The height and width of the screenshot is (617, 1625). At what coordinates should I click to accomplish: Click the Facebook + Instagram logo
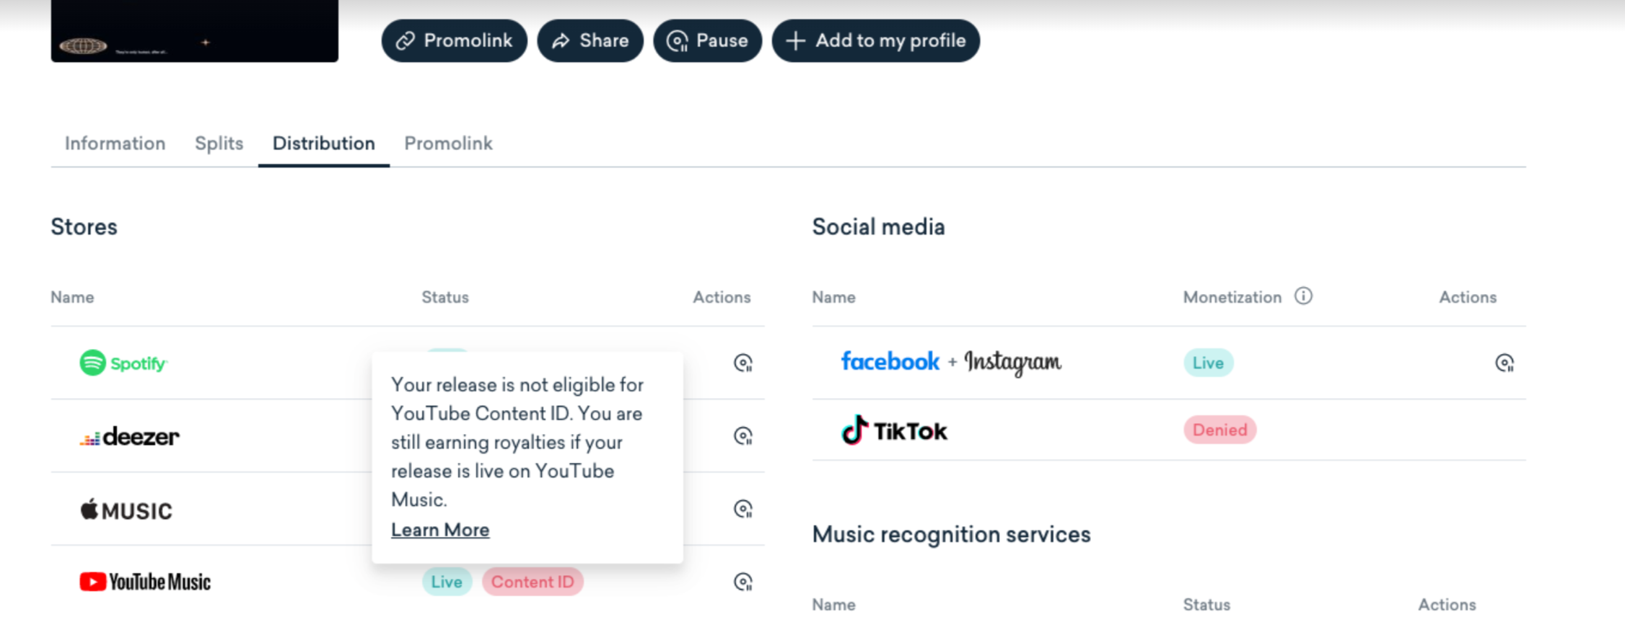coord(951,362)
